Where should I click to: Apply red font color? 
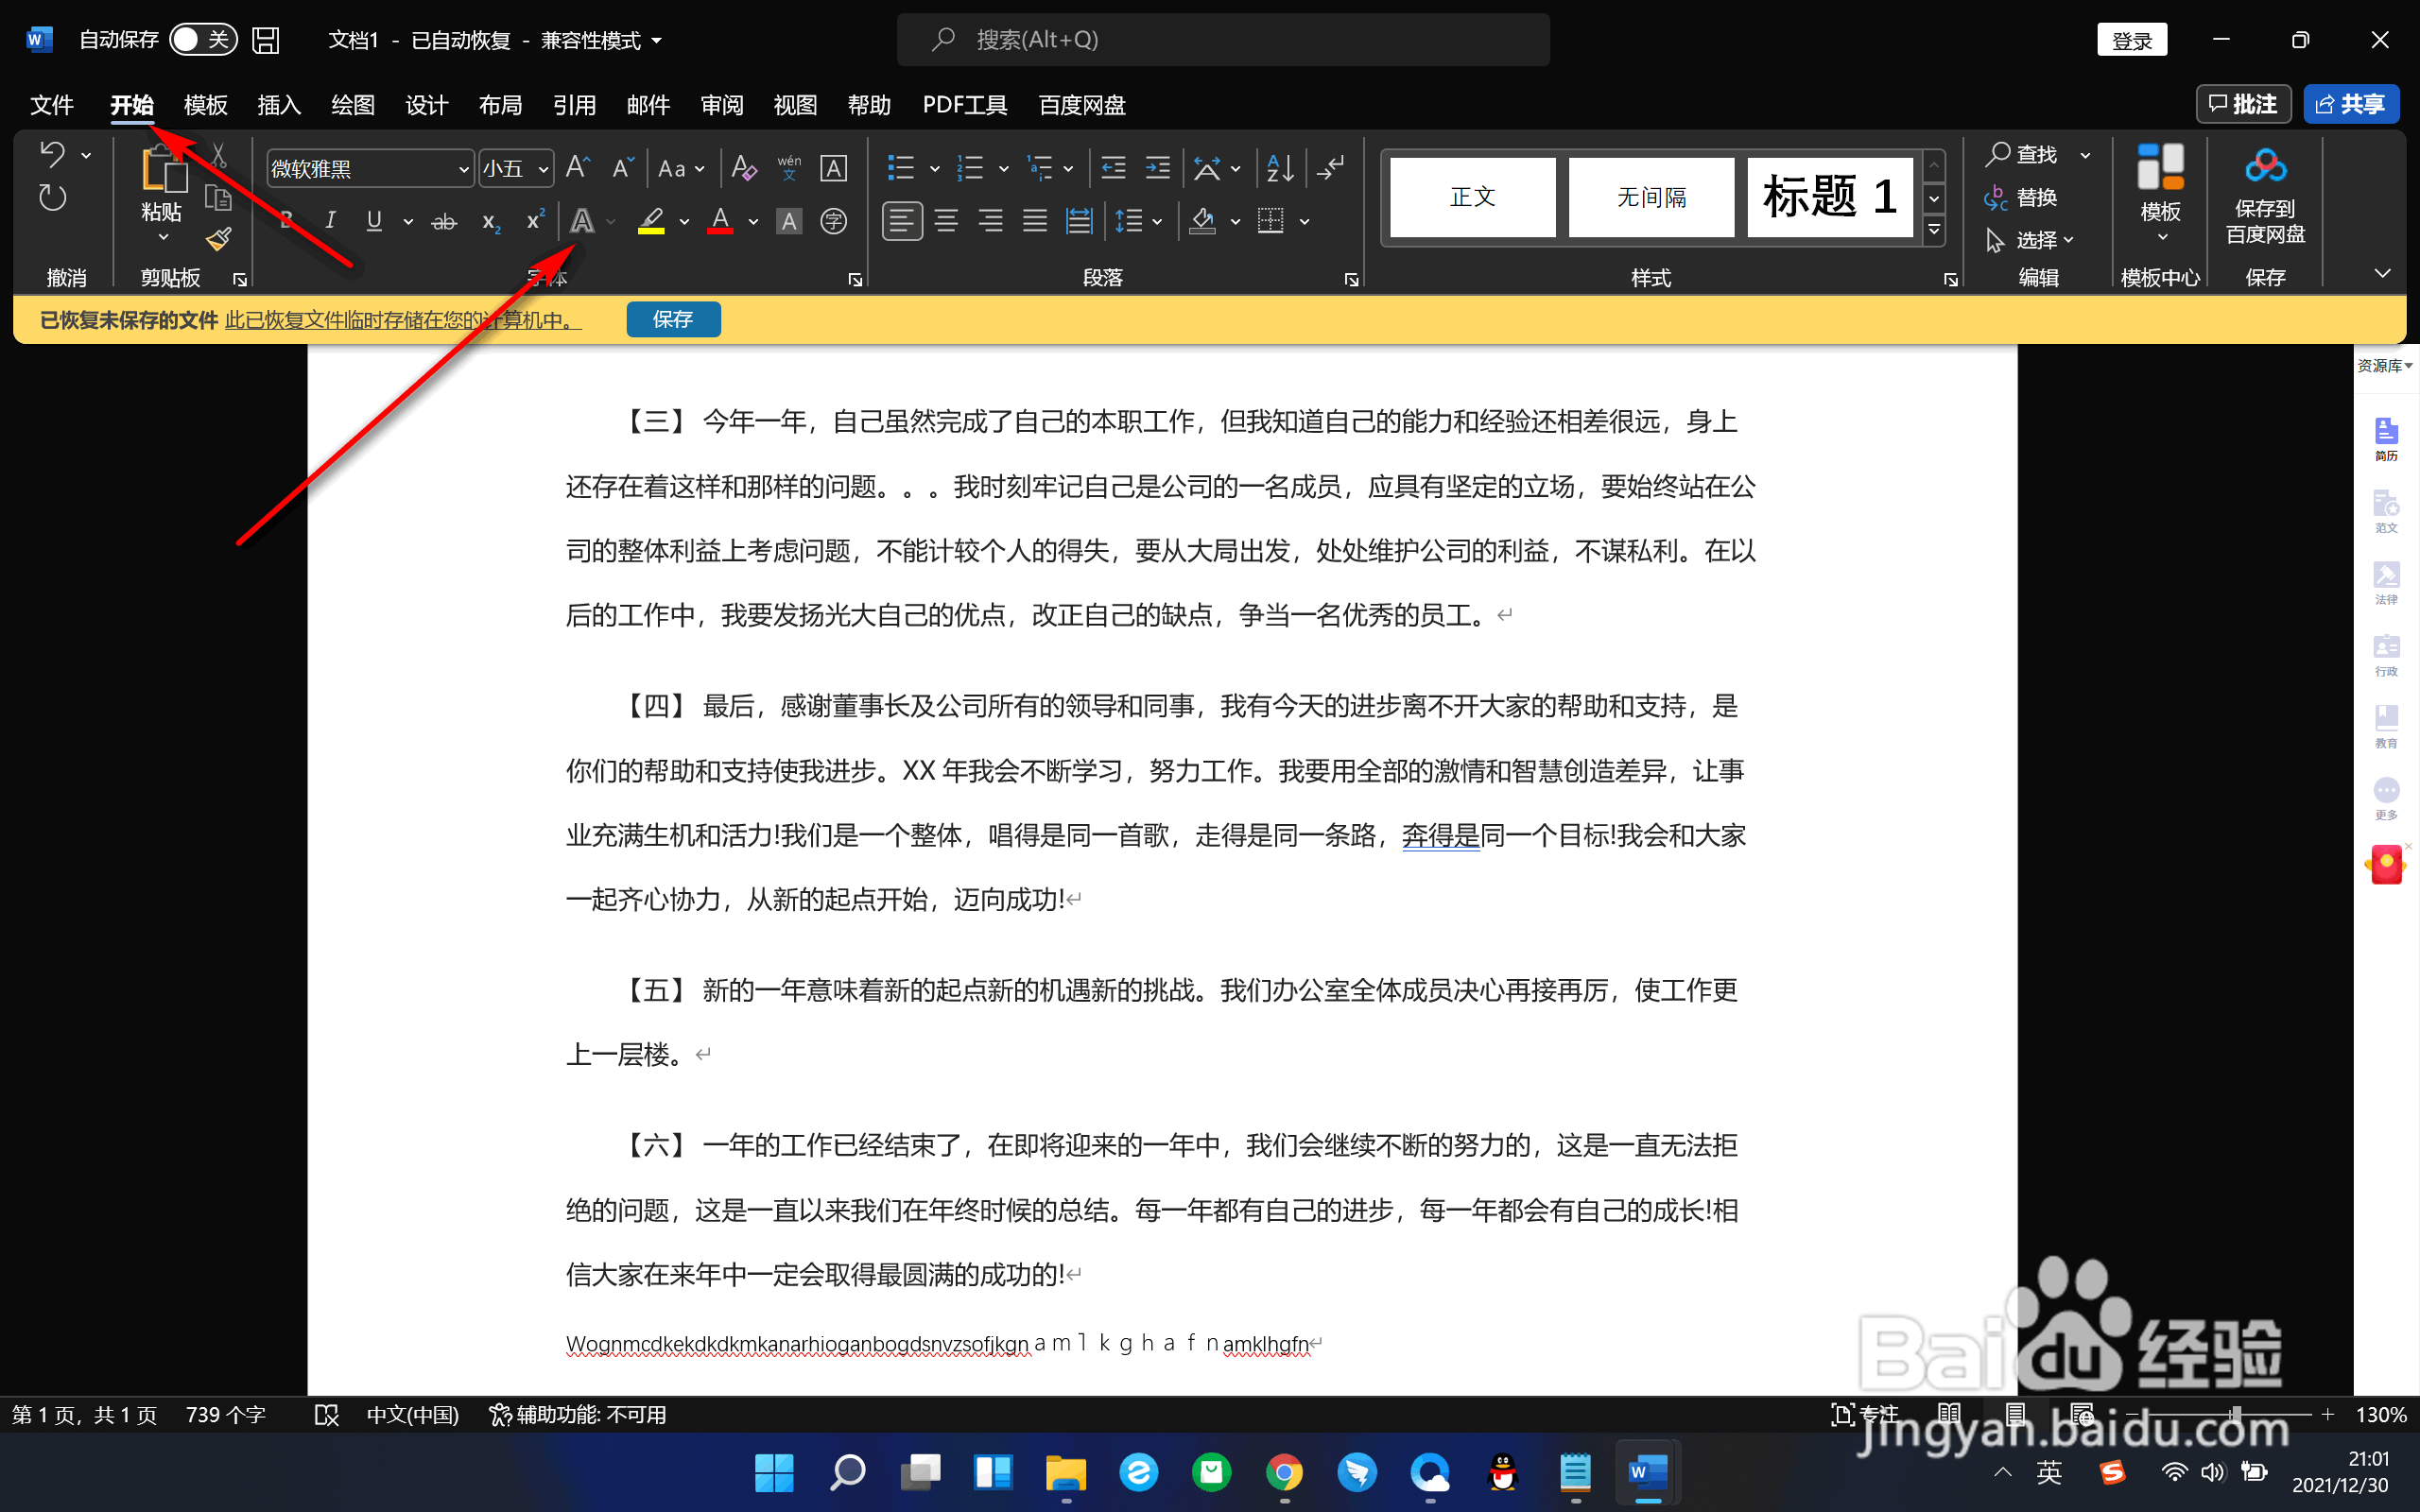720,221
